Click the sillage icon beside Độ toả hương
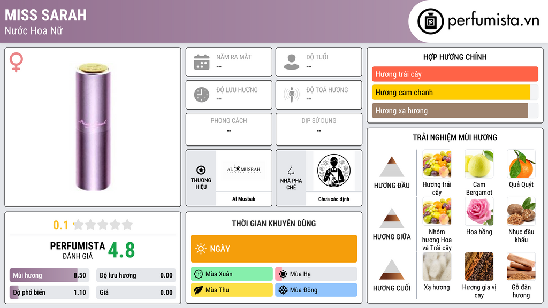This screenshot has width=548, height=308. 292,95
